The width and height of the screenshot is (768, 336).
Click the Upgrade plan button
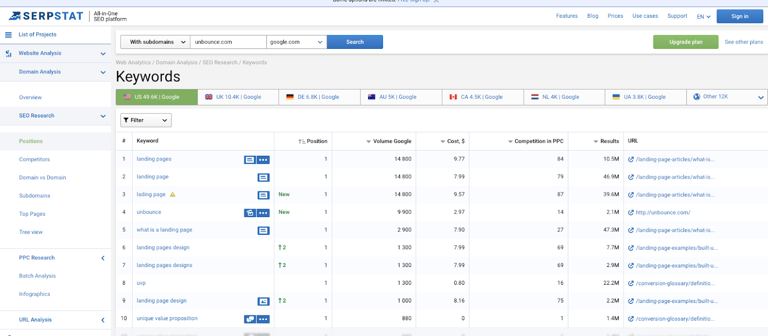click(686, 42)
